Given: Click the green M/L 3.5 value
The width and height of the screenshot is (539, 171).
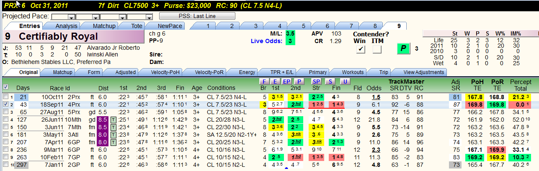Looking at the screenshot, I should pos(290,33).
